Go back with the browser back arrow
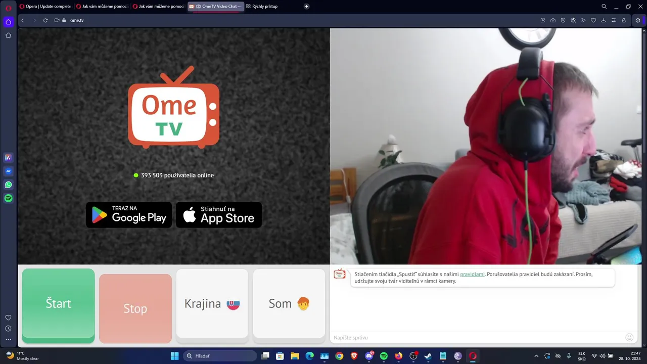 pyautogui.click(x=22, y=20)
